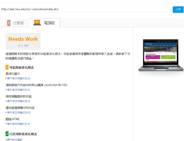This screenshot has width=184, height=141.
Task: Click the 已採用的最佳化做法 section heading
Action: (x=23, y=134)
